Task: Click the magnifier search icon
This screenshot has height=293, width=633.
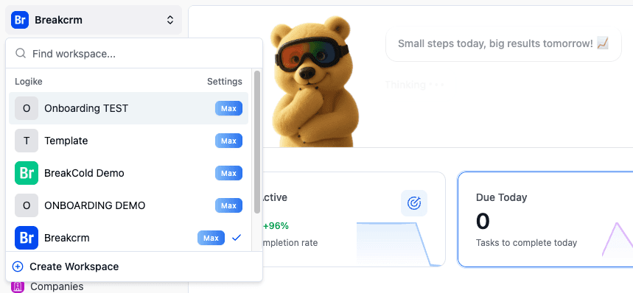Action: click(21, 54)
